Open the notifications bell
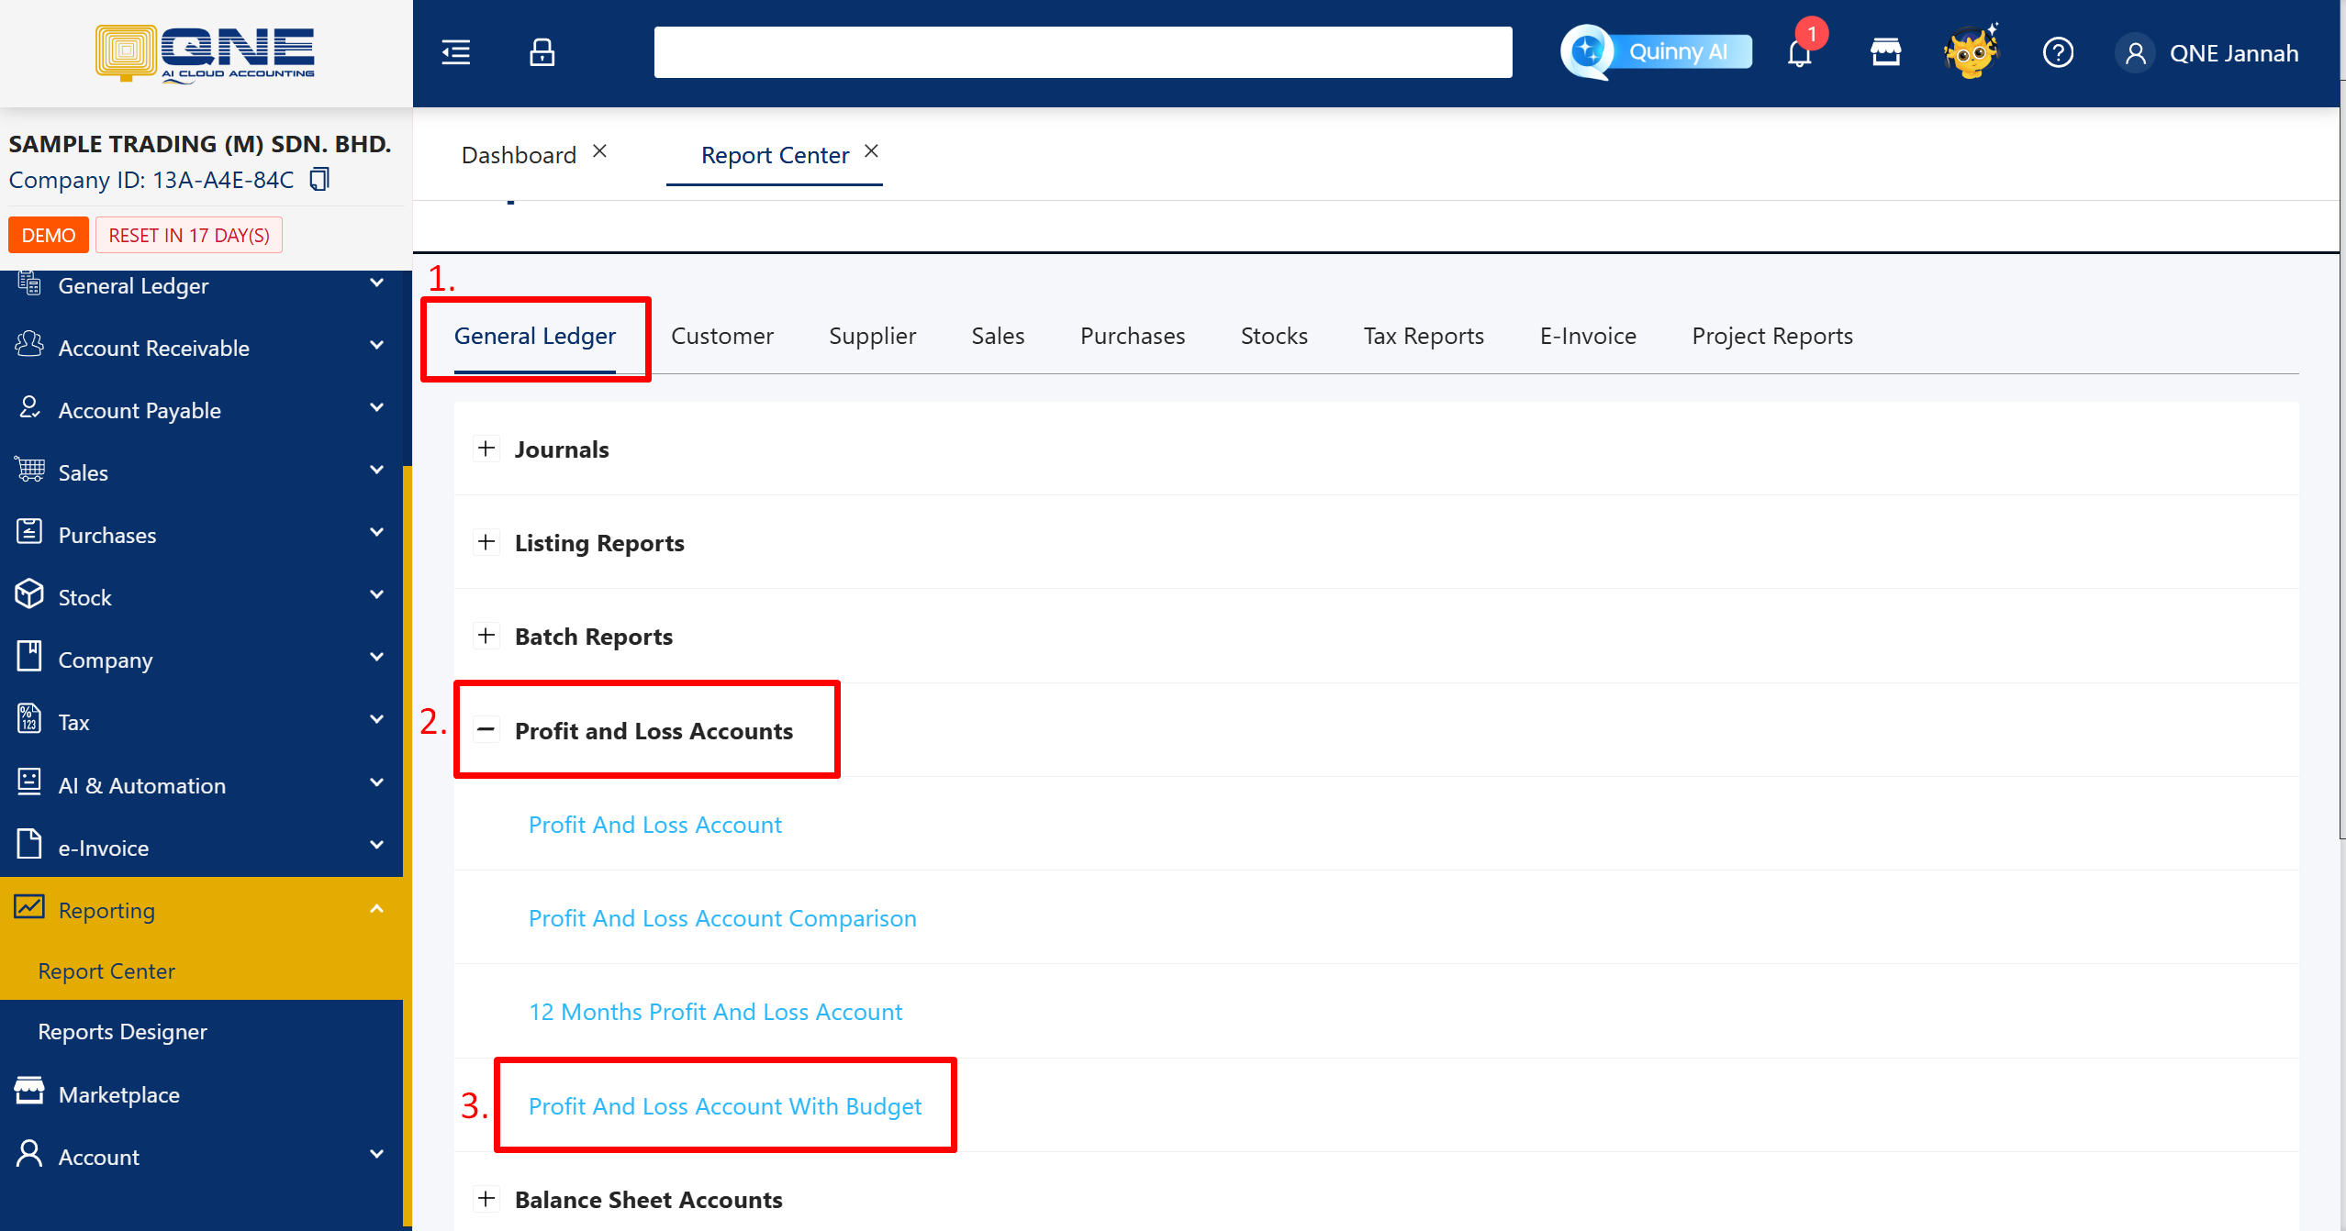The image size is (2346, 1231). (x=1800, y=53)
